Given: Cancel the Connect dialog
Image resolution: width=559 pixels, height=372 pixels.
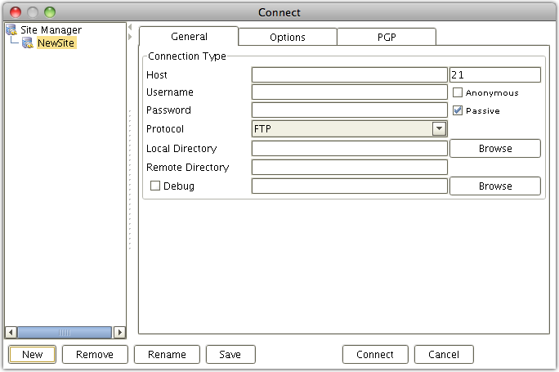Looking at the screenshot, I should 444,355.
